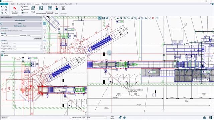Expand the Gitter section
The width and height of the screenshot is (214, 120).
[21, 24]
